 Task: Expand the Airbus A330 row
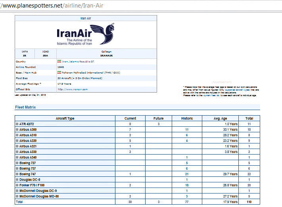tap(17, 152)
